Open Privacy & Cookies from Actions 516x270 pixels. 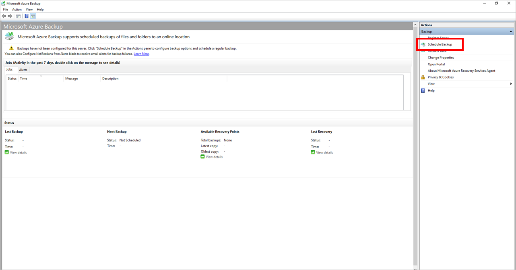(441, 77)
